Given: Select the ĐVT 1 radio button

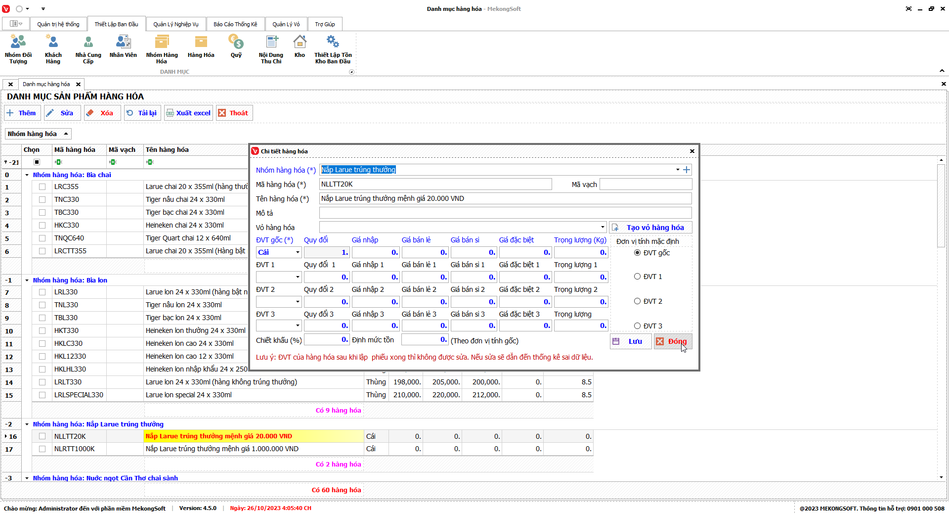Looking at the screenshot, I should pyautogui.click(x=638, y=277).
